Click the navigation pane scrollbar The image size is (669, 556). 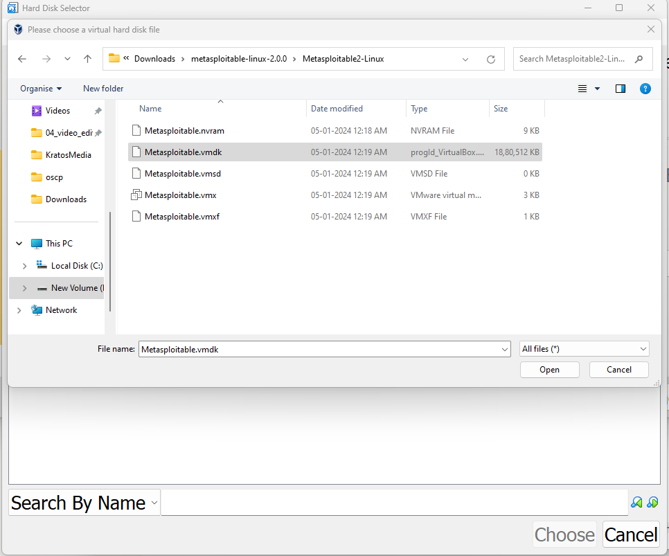click(110, 261)
